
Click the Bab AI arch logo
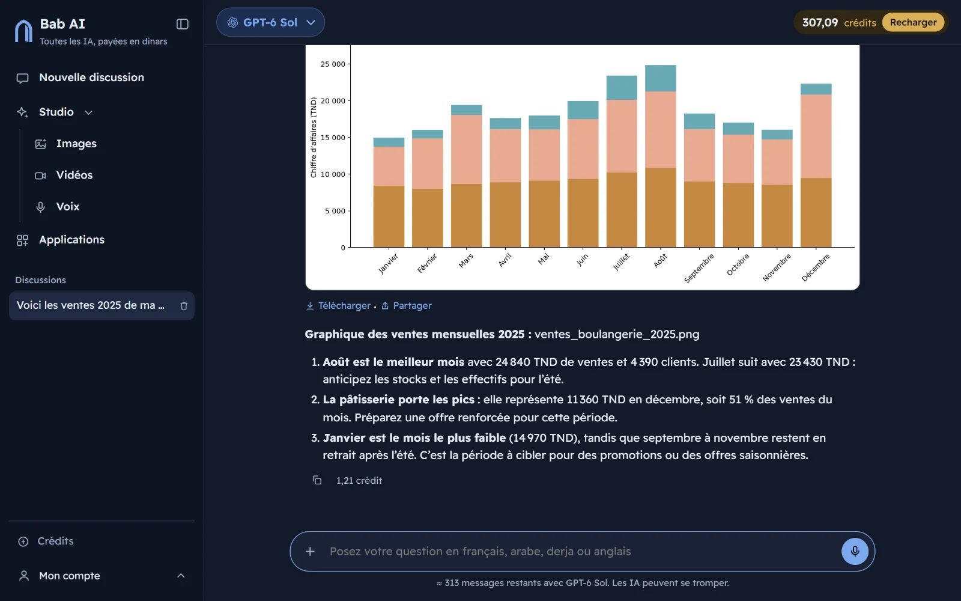pyautogui.click(x=23, y=31)
